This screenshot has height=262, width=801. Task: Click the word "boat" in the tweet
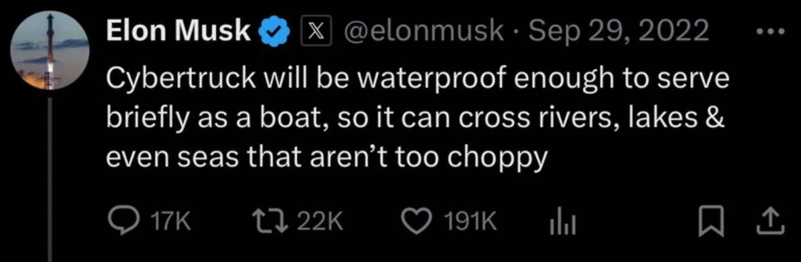289,118
